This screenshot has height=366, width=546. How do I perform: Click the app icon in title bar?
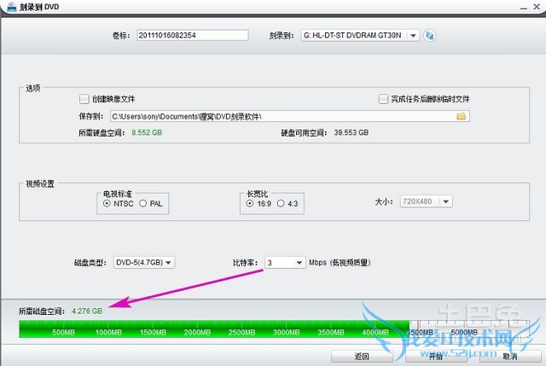tap(11, 7)
